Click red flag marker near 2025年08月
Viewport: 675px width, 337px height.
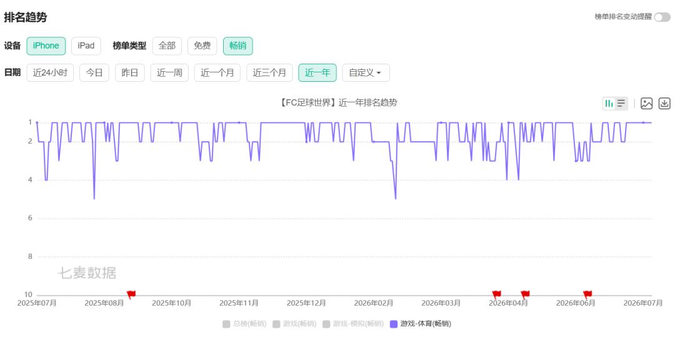click(x=131, y=295)
